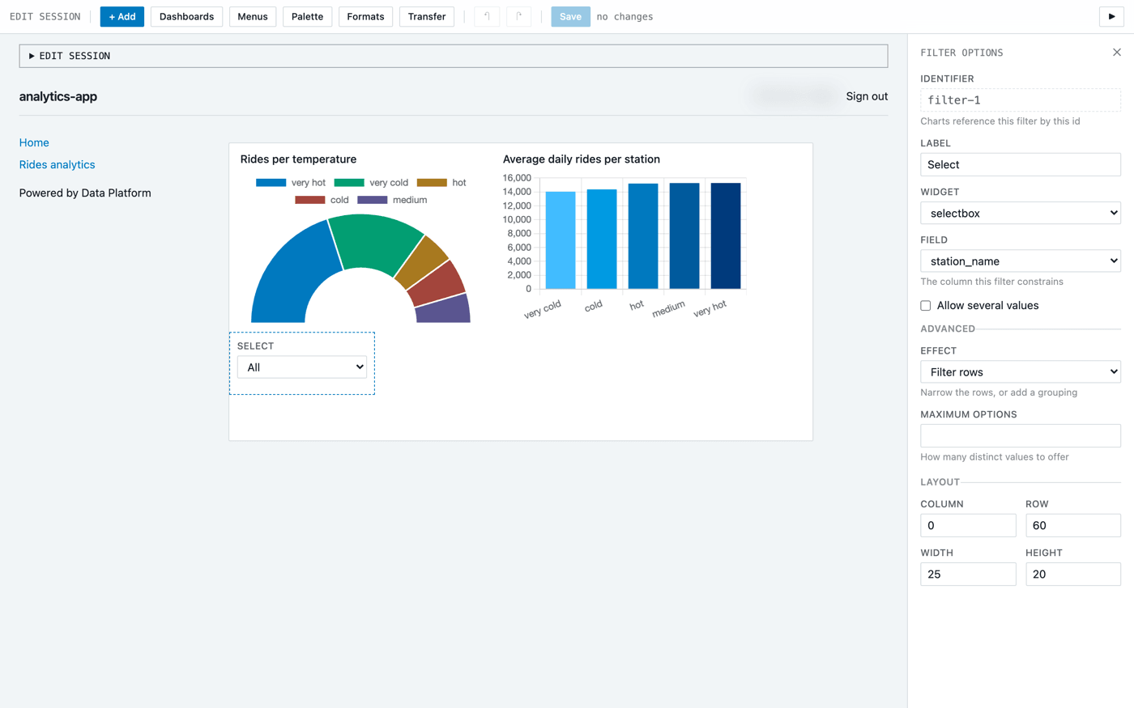Click the + Add button

122,16
